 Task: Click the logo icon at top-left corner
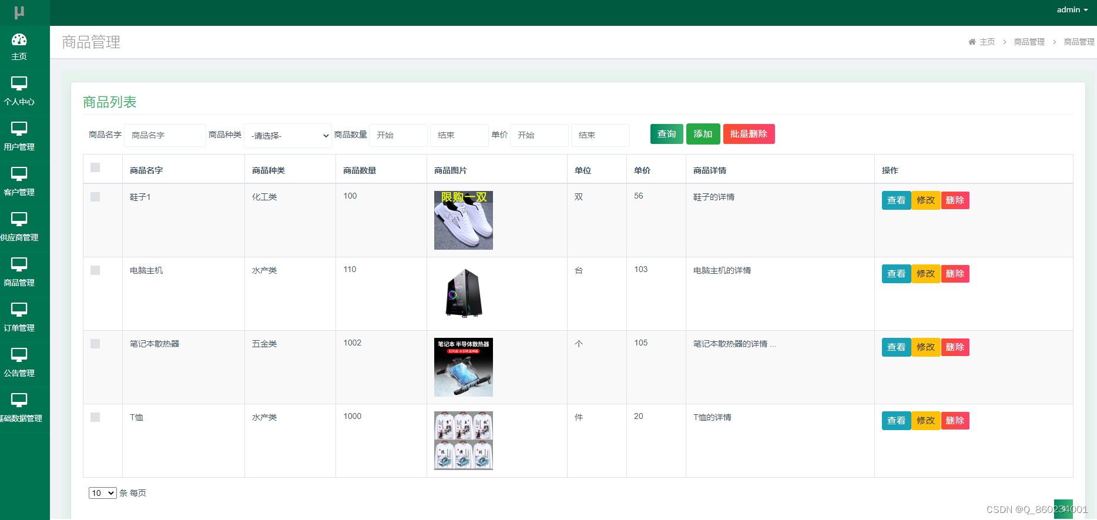point(19,12)
